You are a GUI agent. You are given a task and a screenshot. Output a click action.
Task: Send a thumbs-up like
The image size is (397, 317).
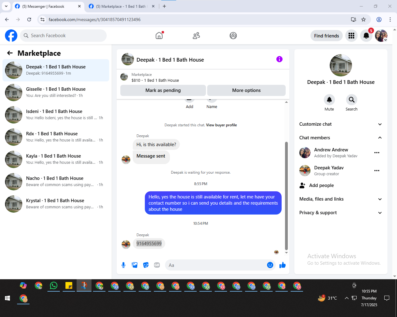(x=283, y=265)
